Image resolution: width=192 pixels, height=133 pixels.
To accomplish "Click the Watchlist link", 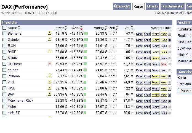I will (176, 13).
